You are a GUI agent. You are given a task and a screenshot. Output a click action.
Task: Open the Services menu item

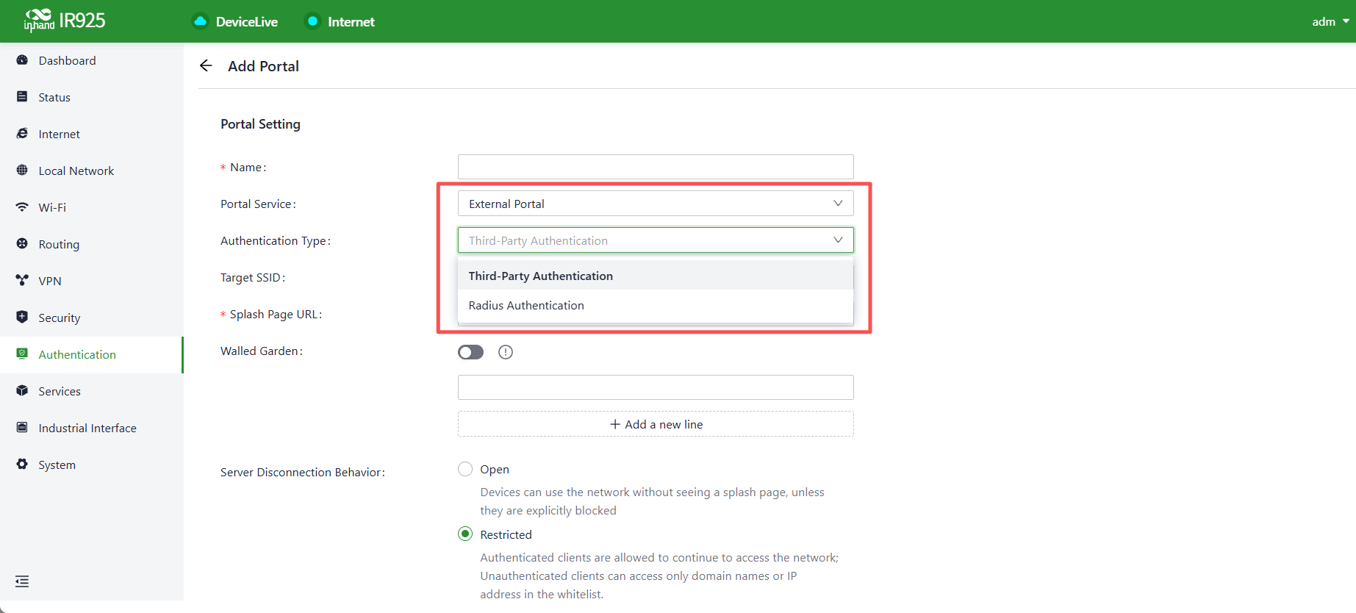coord(91,391)
